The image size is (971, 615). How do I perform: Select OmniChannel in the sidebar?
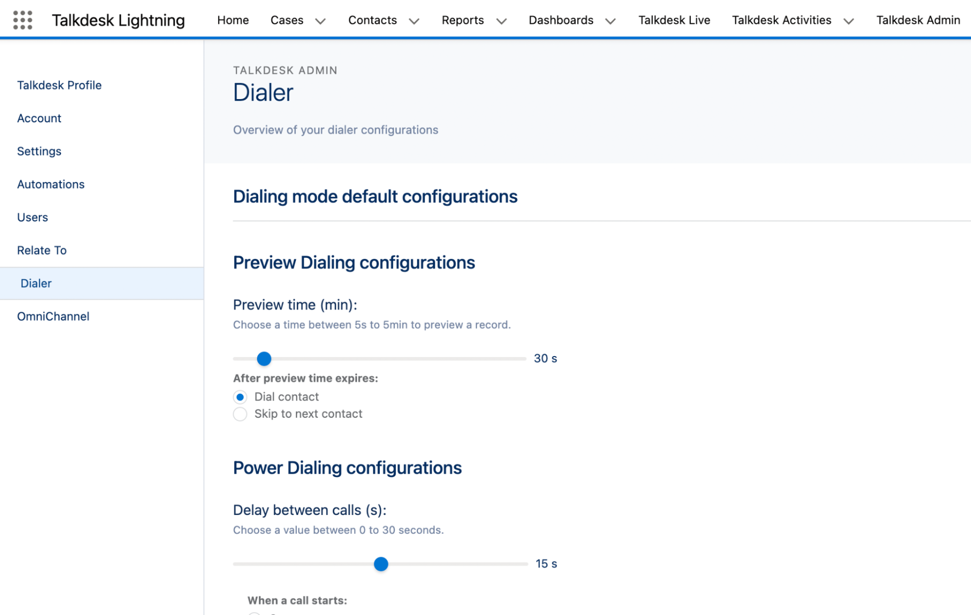tap(53, 316)
